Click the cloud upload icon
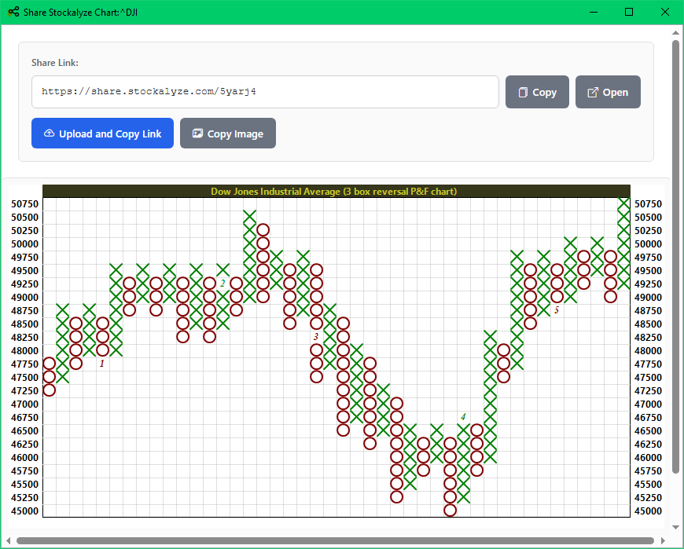Screen dimensions: 684x549 pos(50,134)
